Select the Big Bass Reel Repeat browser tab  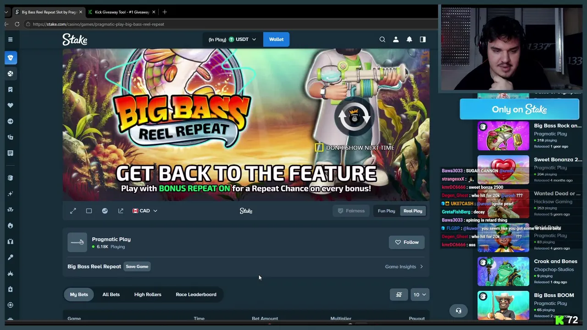pyautogui.click(x=49, y=12)
